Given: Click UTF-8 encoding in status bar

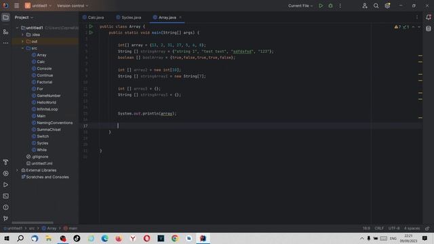Looking at the screenshot, I should click(x=394, y=228).
